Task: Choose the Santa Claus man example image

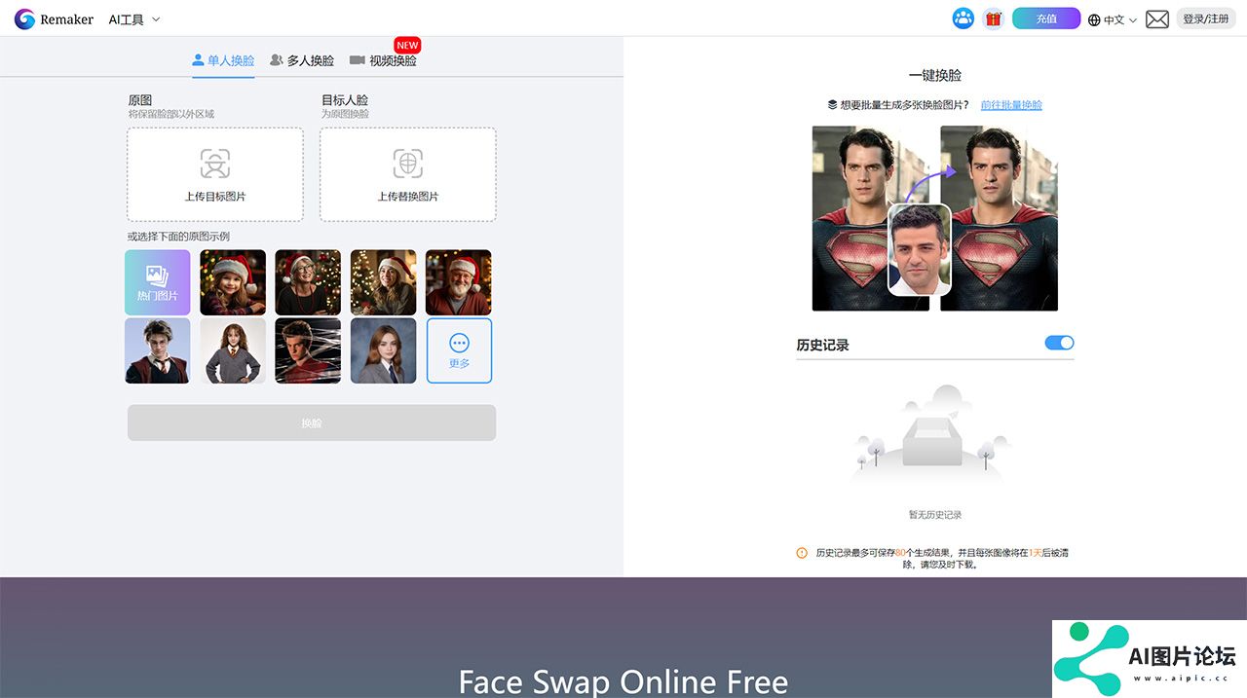Action: coord(458,282)
